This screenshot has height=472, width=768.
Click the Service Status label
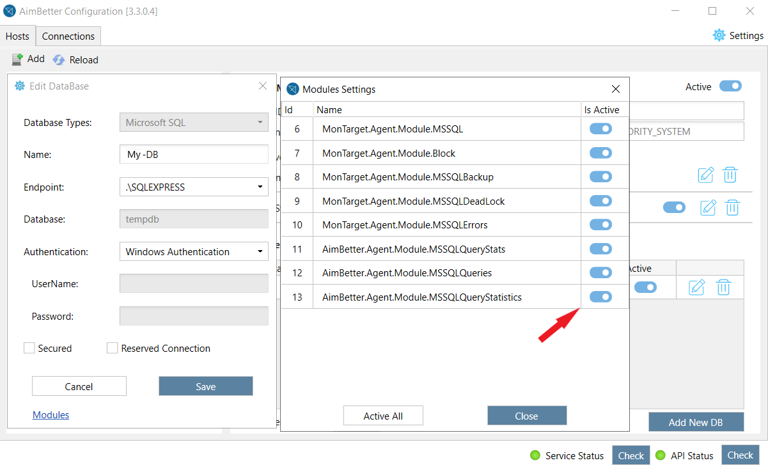[574, 456]
